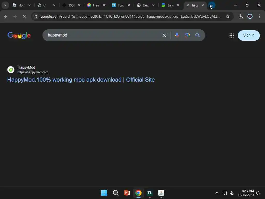Close the Baixar tab
Viewport: 265px width, 199px height.
[x=178, y=5]
